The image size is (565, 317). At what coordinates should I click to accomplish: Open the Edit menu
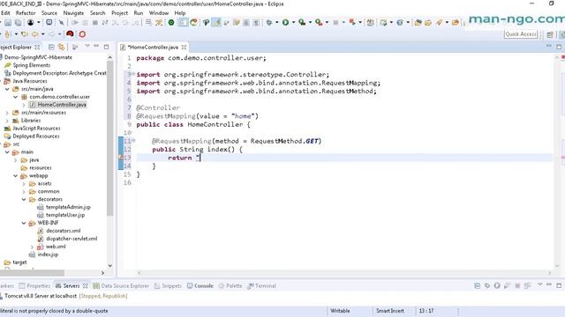click(5, 13)
